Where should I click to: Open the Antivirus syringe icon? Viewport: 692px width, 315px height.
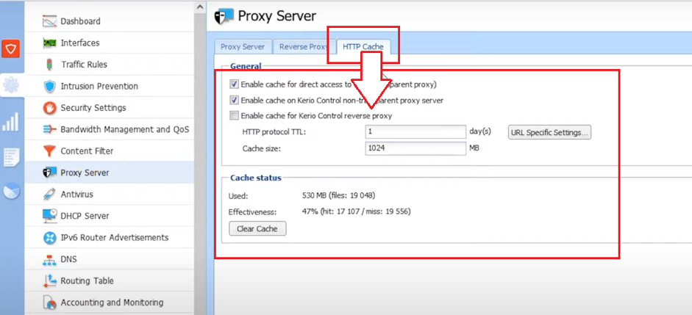click(x=50, y=195)
